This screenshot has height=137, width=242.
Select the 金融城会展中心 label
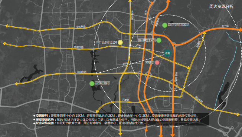107,42
